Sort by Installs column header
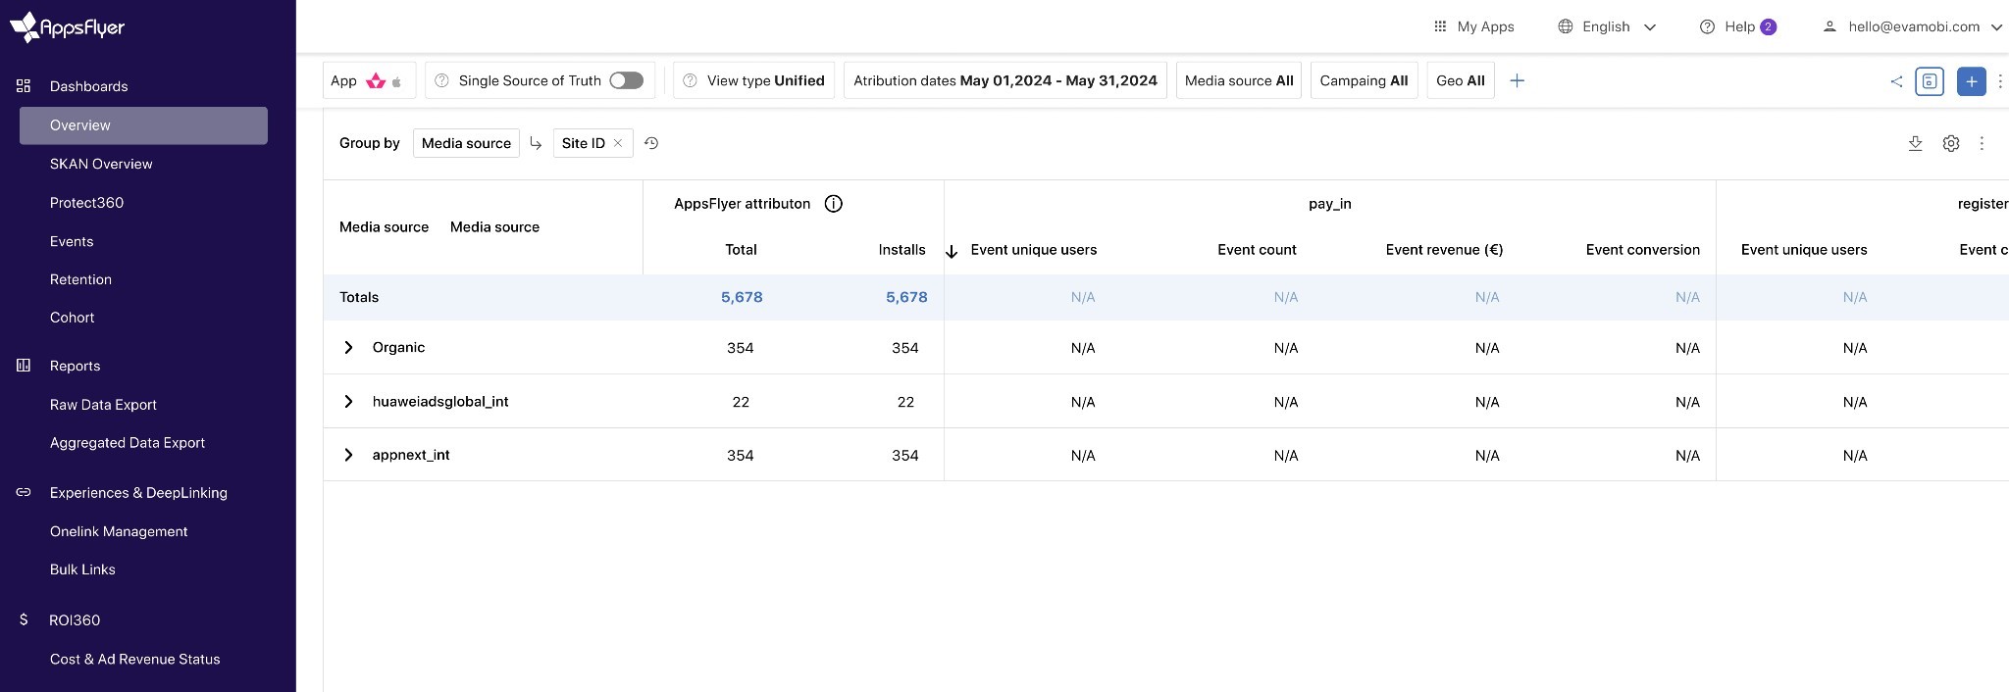 [901, 250]
